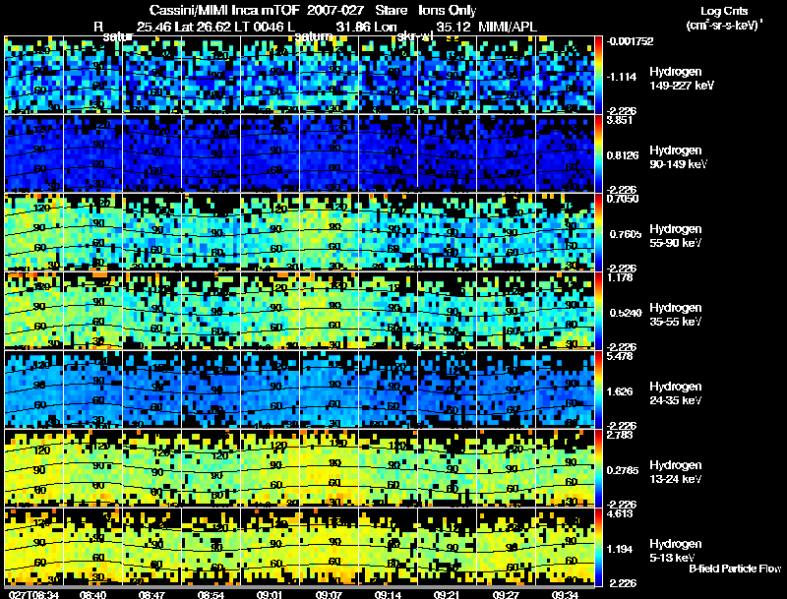This screenshot has height=599, width=787.
Task: Select the 5-13 keV panel at 09:34
Action: (x=565, y=547)
